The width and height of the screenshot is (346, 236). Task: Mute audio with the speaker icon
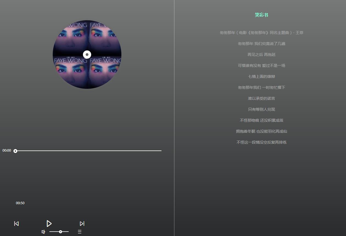tap(43, 232)
